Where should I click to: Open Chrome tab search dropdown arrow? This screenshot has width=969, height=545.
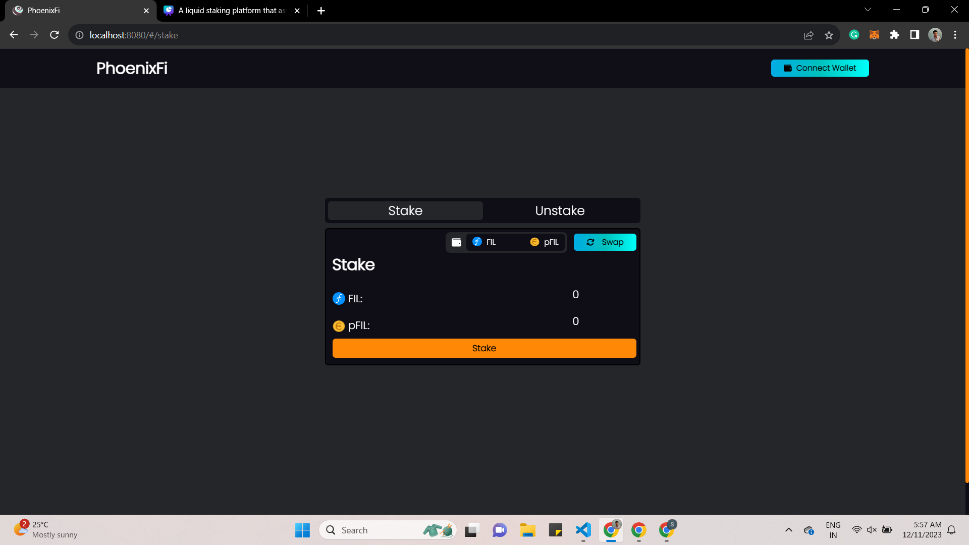click(868, 10)
